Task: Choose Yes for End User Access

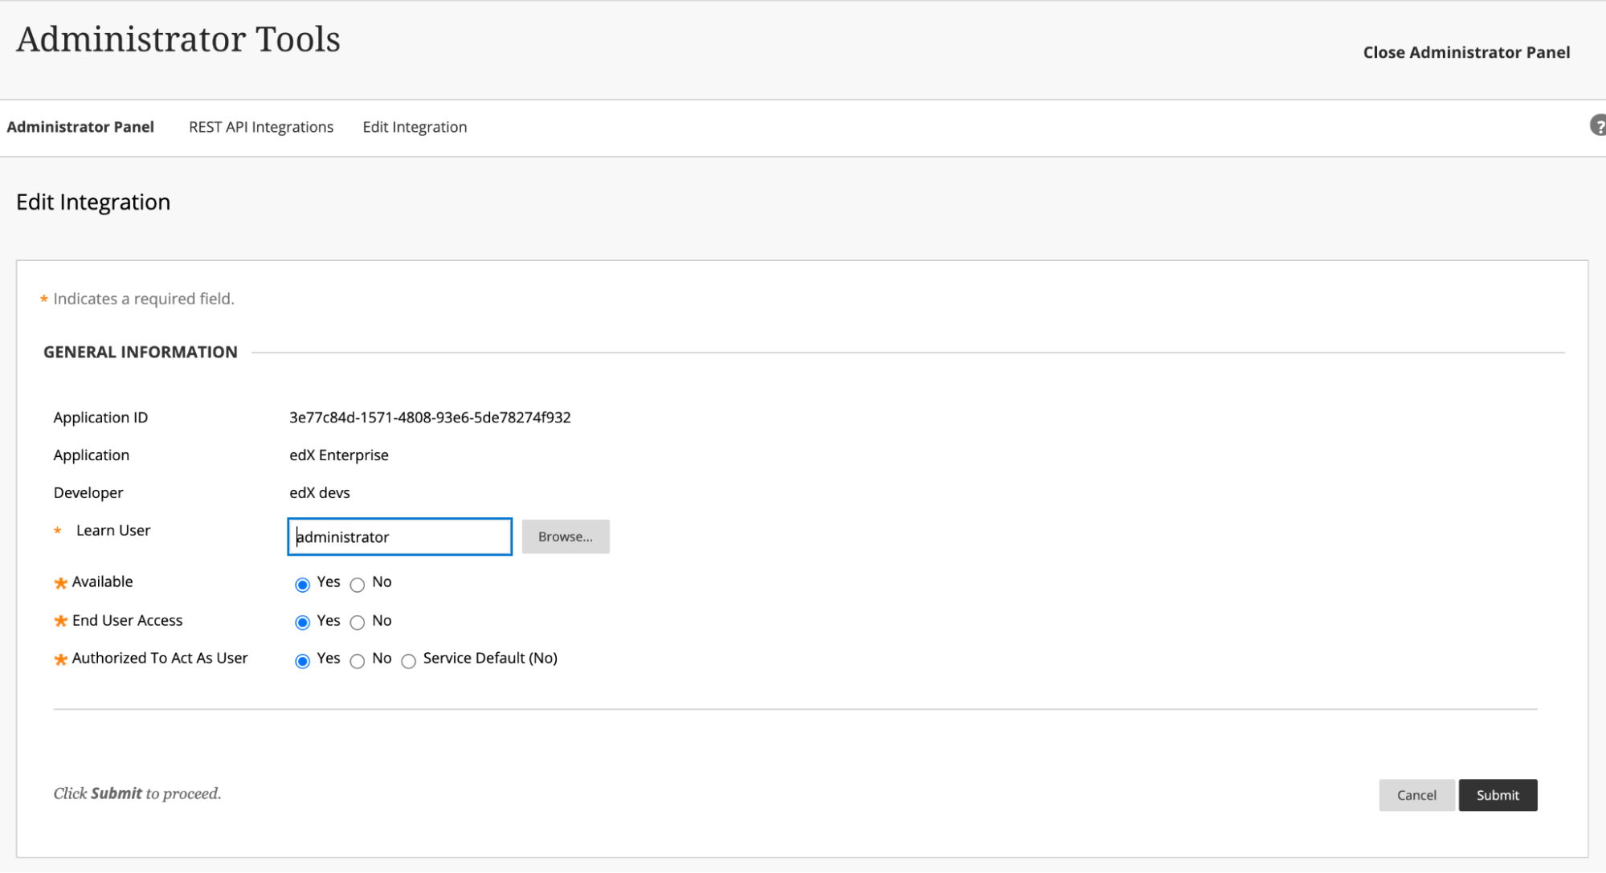Action: point(302,622)
